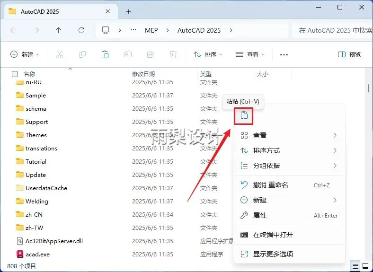Choose 显示更多选项 in context menu

click(x=289, y=254)
